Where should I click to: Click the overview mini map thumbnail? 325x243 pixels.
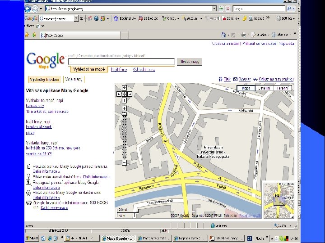coord(279,200)
